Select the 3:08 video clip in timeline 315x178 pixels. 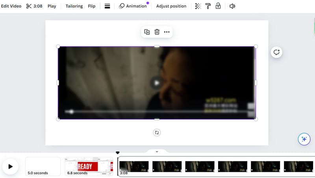[217, 167]
